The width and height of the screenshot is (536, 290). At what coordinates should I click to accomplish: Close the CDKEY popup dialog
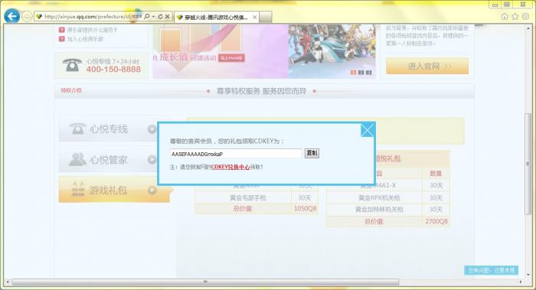[x=367, y=130]
